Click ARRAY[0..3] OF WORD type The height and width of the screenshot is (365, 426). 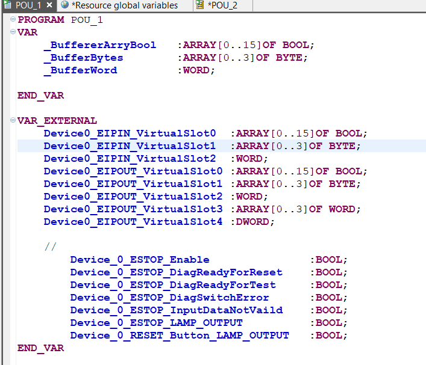tap(296, 209)
